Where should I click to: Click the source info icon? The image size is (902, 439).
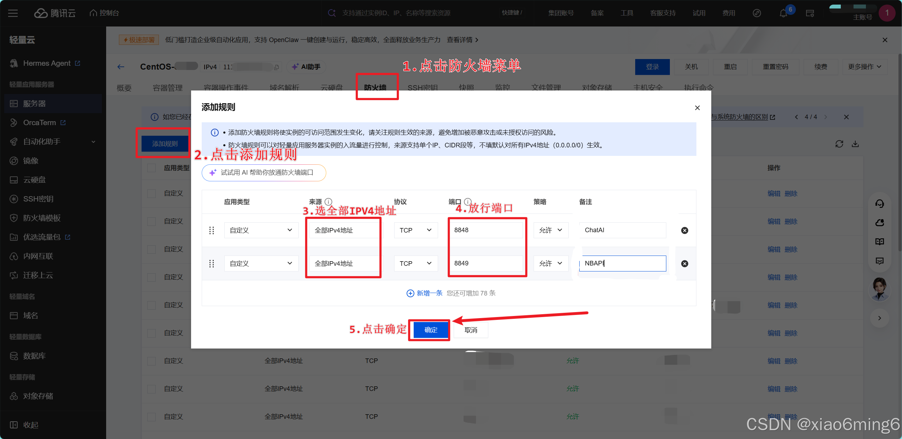(328, 202)
